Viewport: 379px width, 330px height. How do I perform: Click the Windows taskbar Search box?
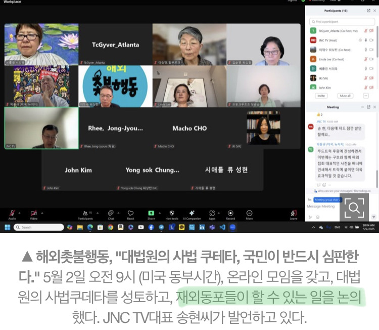pos(39,227)
